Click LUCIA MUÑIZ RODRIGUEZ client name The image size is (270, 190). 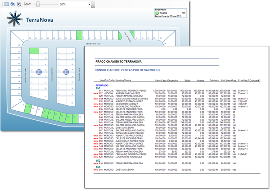tap(129, 157)
